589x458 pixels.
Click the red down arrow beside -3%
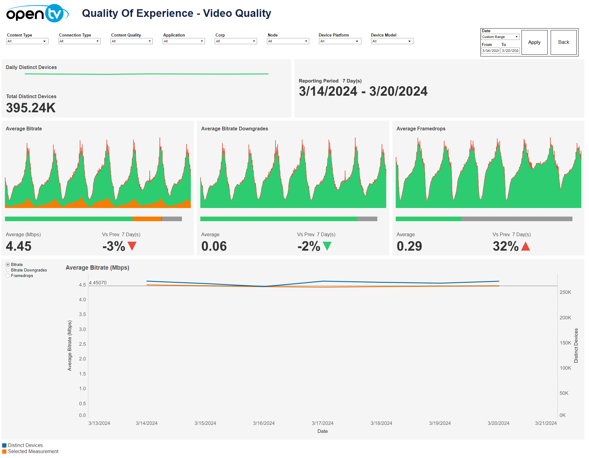132,246
